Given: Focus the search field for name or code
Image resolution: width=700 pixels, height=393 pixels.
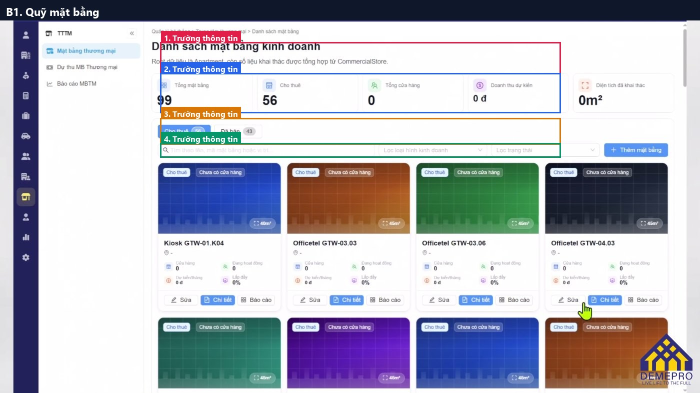Looking at the screenshot, I should click(x=267, y=150).
